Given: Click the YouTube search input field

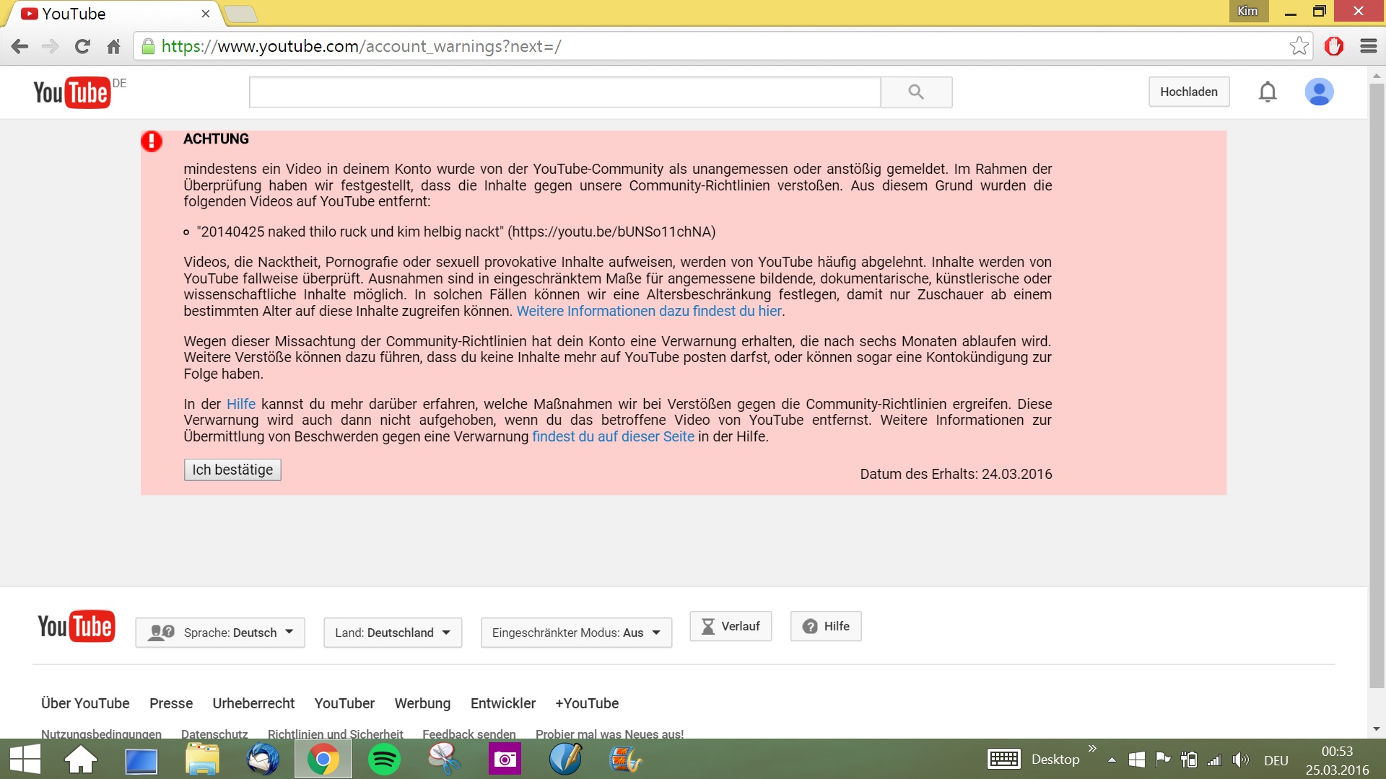Looking at the screenshot, I should 565,92.
